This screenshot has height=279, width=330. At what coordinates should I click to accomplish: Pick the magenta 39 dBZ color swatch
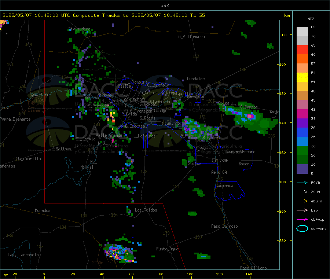click(302, 114)
